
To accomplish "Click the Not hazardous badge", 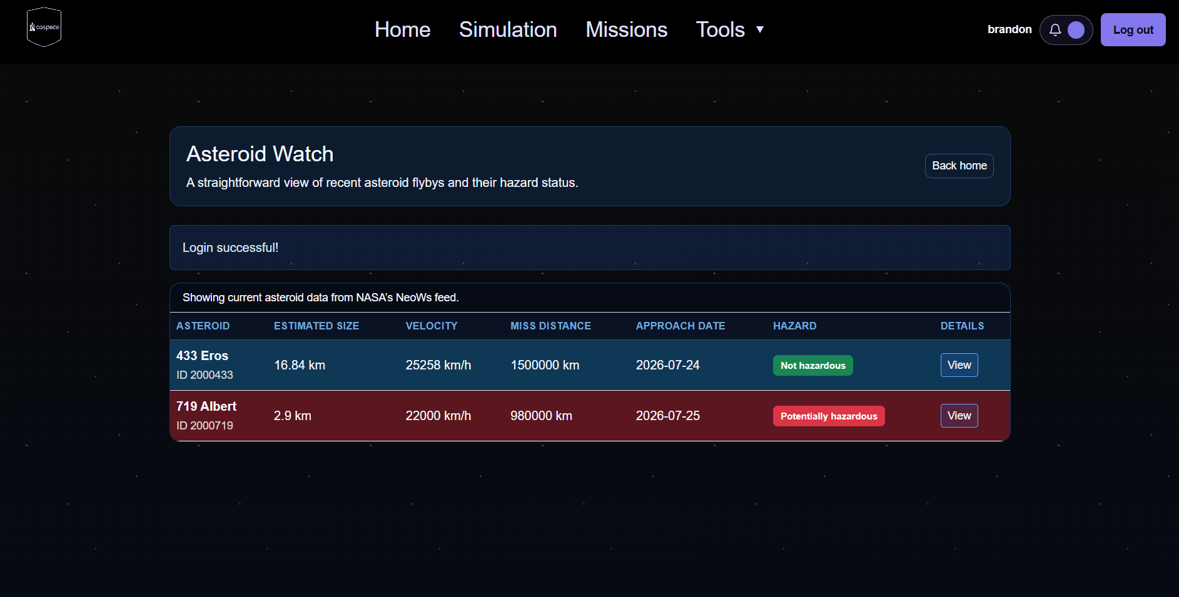I will (x=812, y=366).
